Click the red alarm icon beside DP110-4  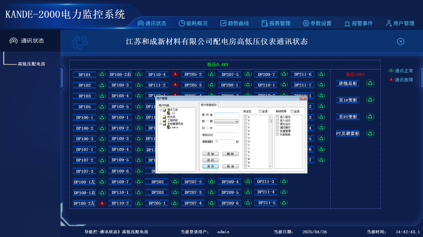[175, 74]
